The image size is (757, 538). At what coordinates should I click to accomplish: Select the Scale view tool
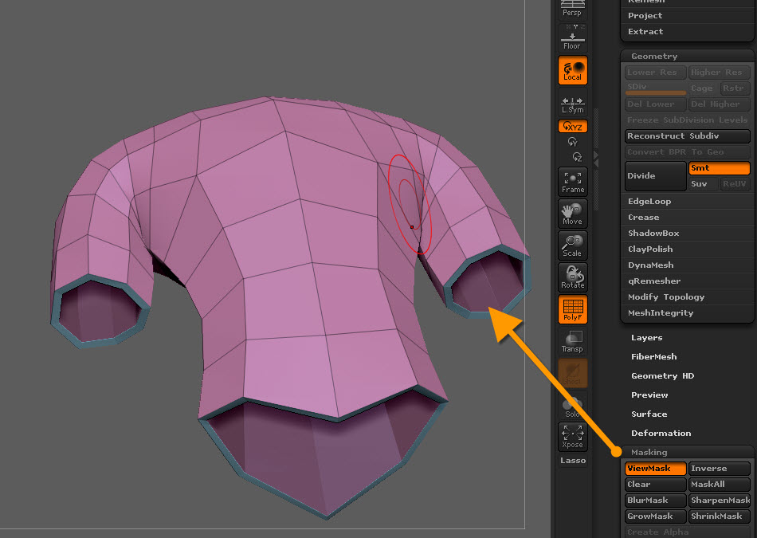pyautogui.click(x=573, y=245)
